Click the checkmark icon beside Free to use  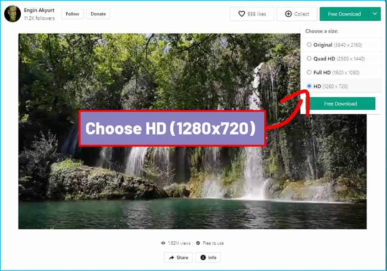click(x=198, y=243)
